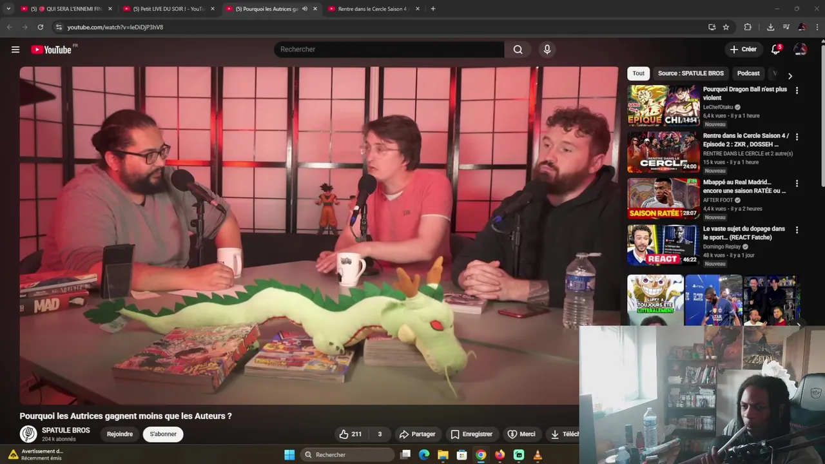825x464 pixels.
Task: Install app icon in address bar
Action: pyautogui.click(x=712, y=27)
